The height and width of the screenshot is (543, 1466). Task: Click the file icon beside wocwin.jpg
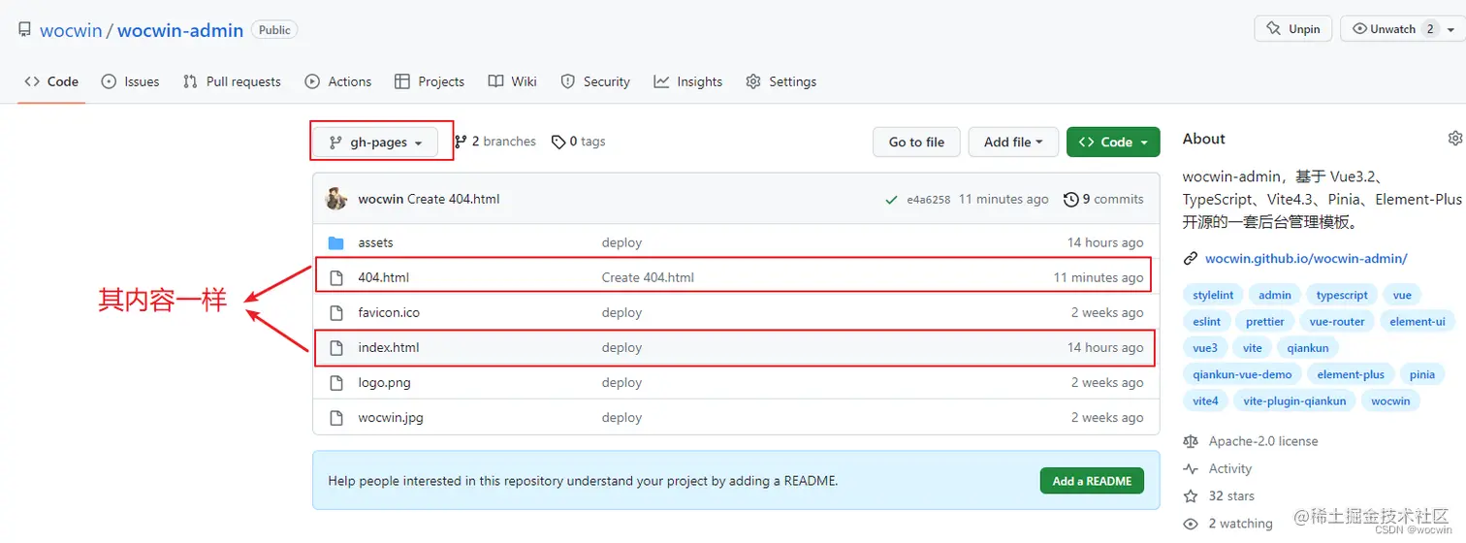tap(336, 417)
